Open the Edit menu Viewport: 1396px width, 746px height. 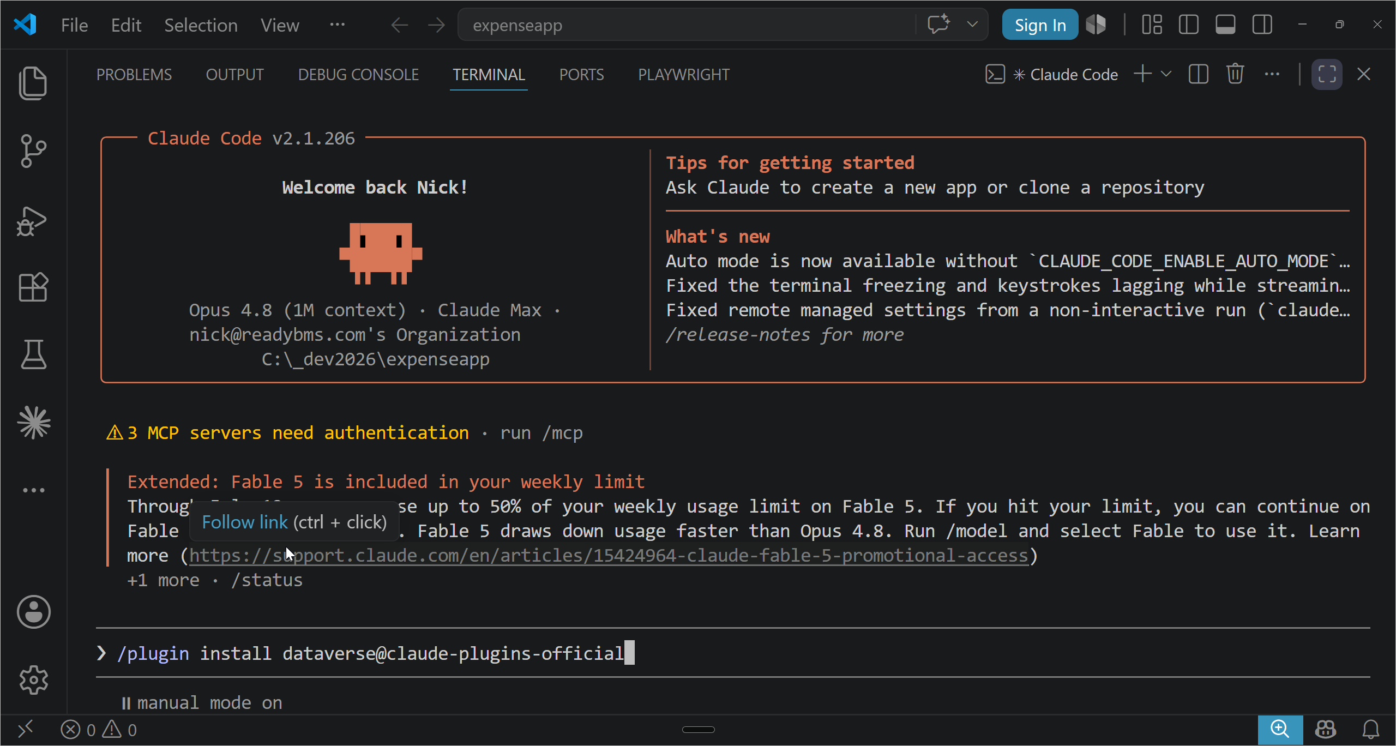pos(126,25)
